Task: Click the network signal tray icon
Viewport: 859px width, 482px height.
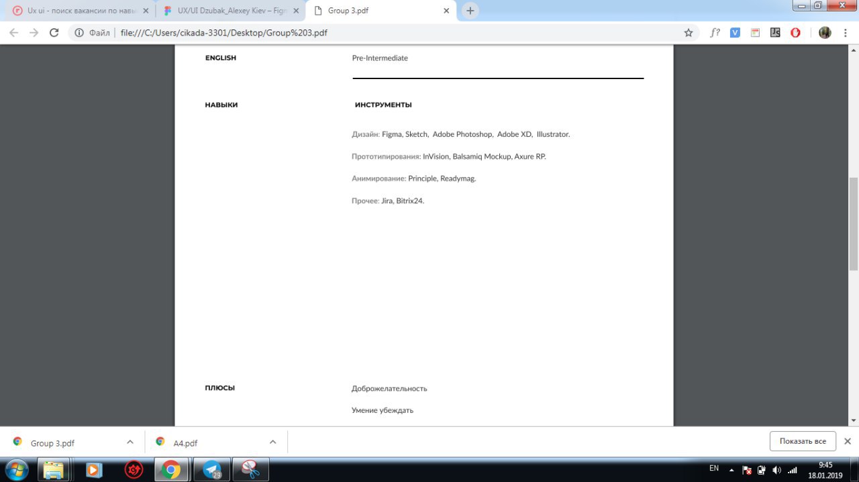Action: [x=792, y=470]
